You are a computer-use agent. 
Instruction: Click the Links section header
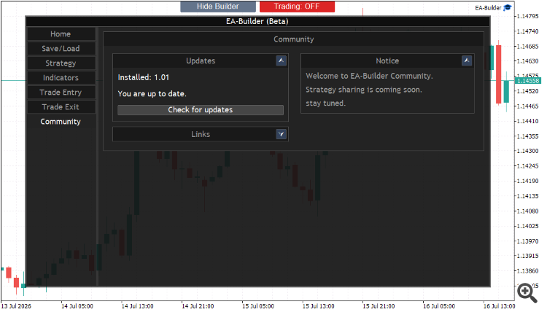coord(201,134)
